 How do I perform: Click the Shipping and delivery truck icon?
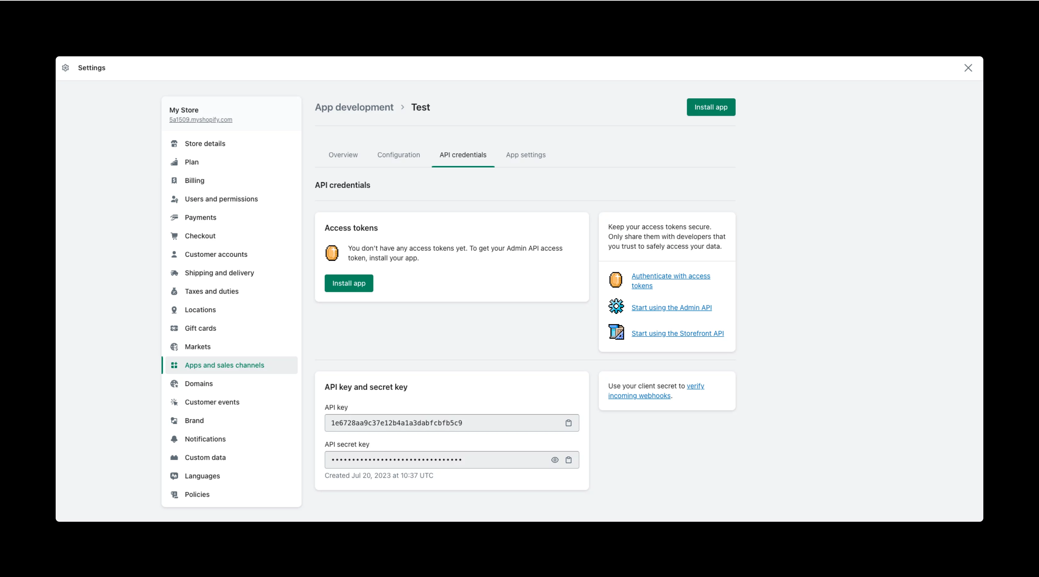click(x=174, y=273)
